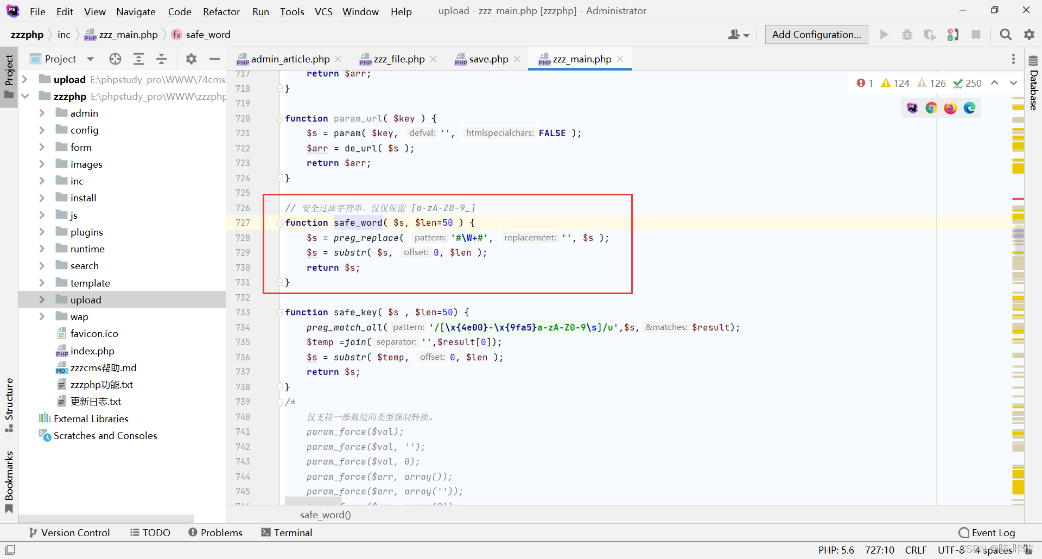
Task: Expand the config folder
Action: click(x=42, y=130)
